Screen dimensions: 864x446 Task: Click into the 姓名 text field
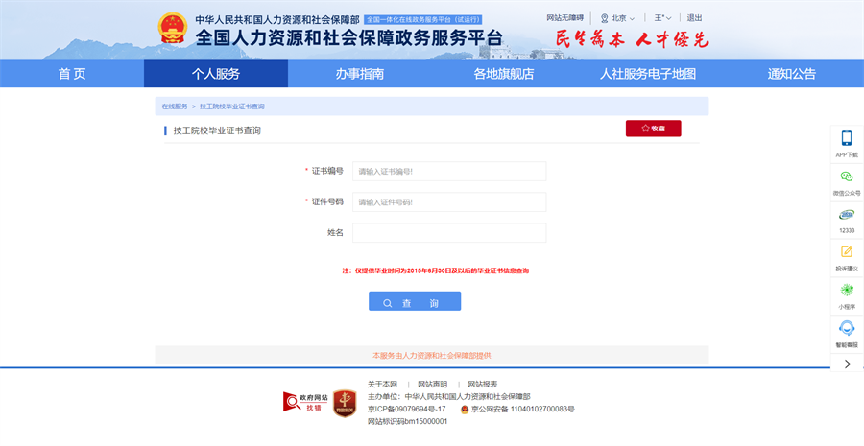448,233
